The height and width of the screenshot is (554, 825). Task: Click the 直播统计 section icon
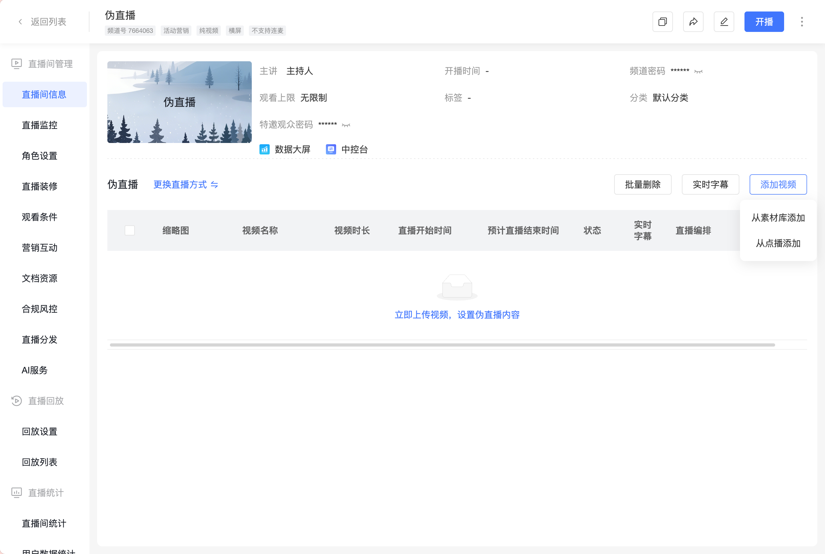(16, 492)
